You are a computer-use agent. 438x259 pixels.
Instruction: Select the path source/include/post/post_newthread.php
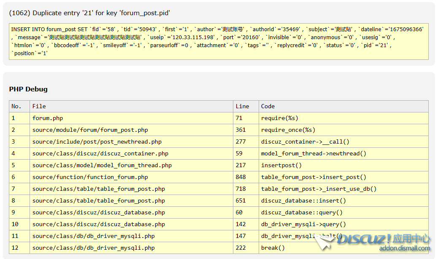(97, 142)
